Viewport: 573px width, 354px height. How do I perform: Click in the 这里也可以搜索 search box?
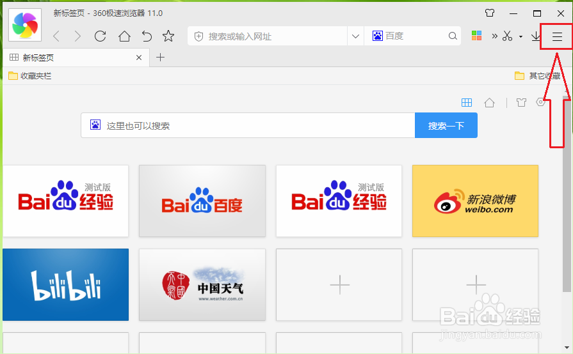pyautogui.click(x=248, y=125)
